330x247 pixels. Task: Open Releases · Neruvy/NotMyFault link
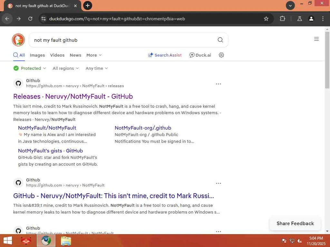(x=73, y=96)
